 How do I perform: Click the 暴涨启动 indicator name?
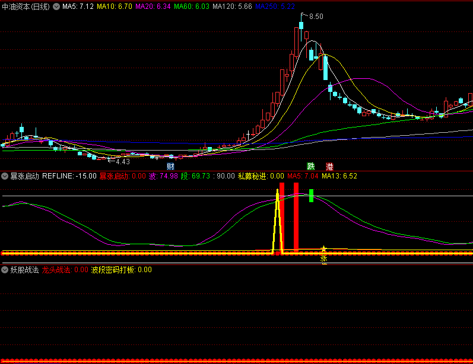(x=24, y=176)
